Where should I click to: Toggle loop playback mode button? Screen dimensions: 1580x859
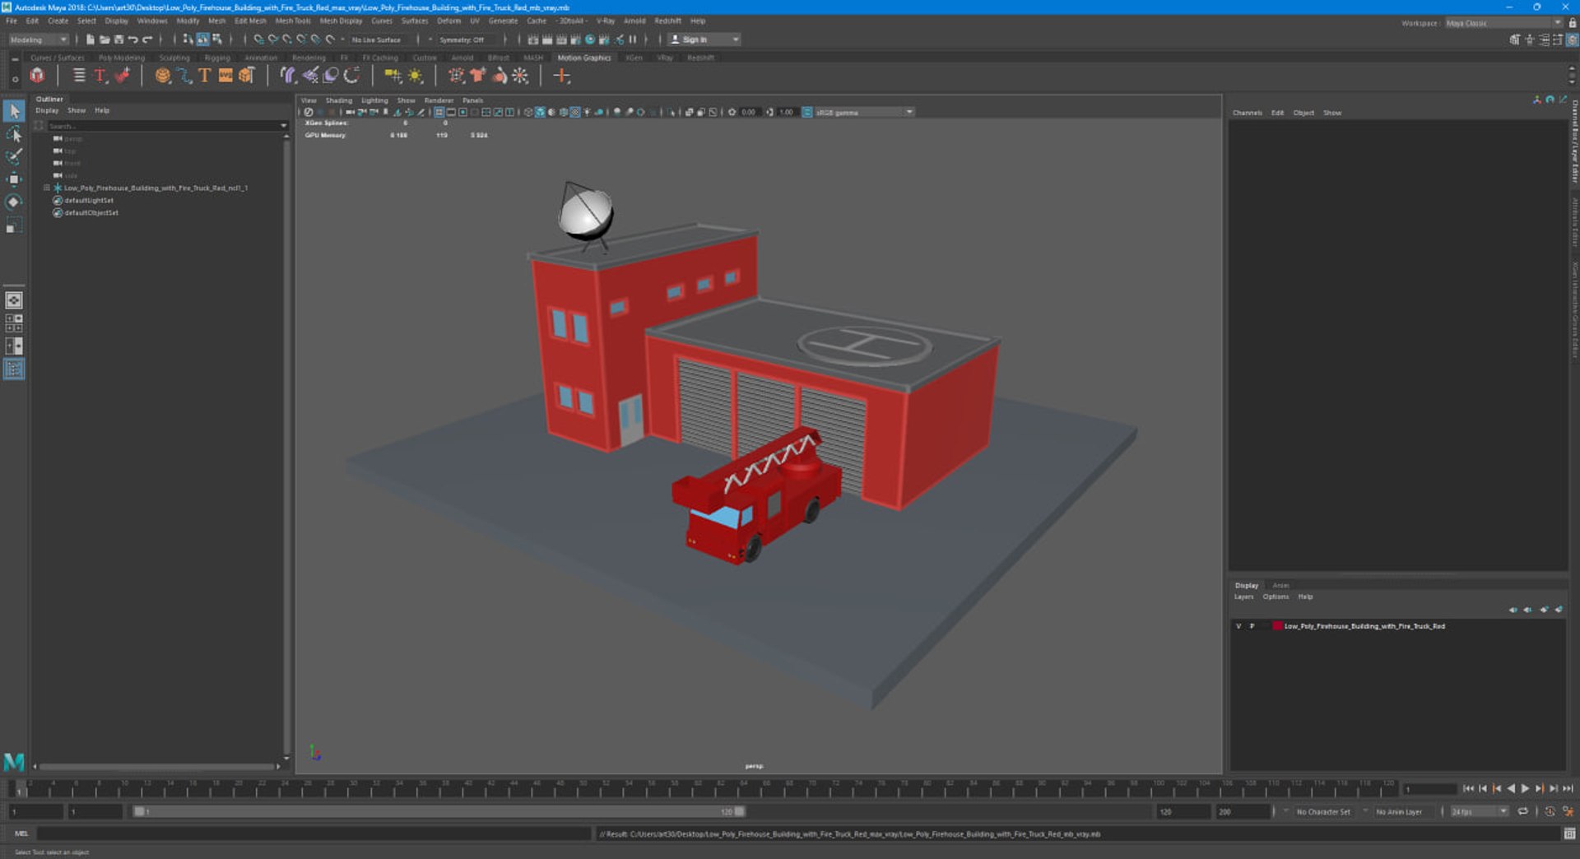[1523, 811]
